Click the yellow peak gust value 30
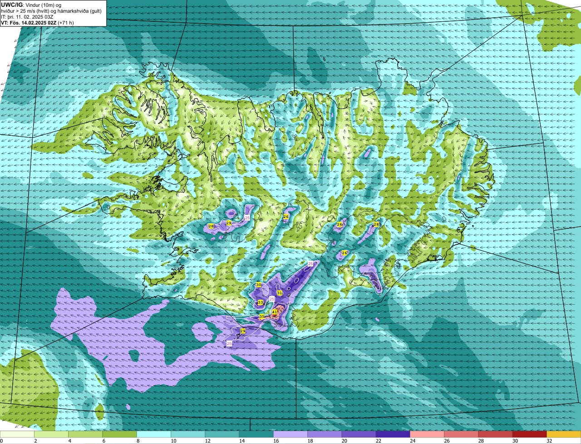 click(258, 285)
